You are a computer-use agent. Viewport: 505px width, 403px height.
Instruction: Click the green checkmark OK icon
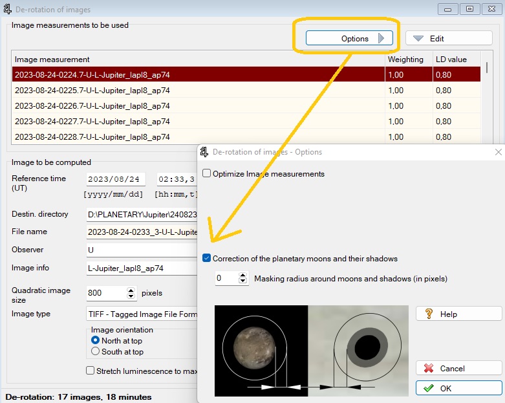coord(428,388)
